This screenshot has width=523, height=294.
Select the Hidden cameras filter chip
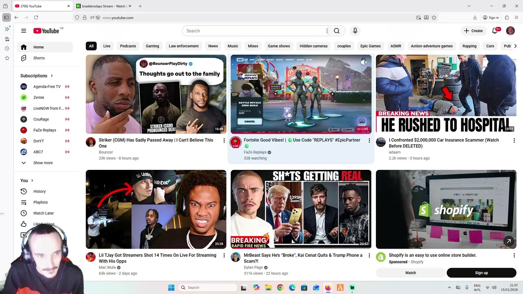(x=313, y=46)
